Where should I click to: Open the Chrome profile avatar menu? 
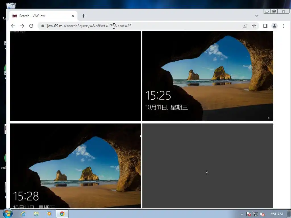coord(275,26)
